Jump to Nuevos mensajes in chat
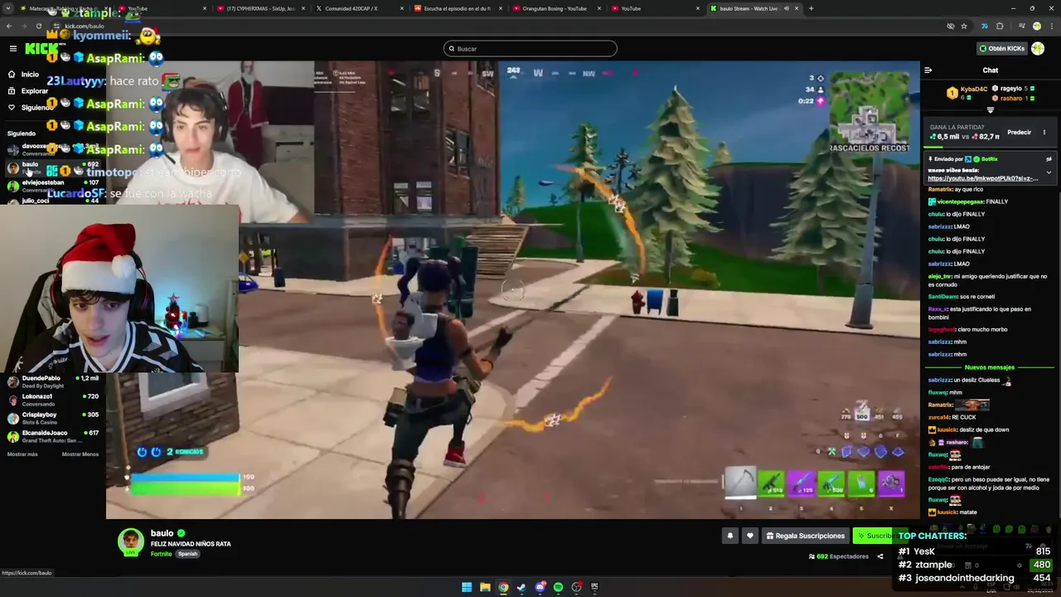 pos(989,367)
